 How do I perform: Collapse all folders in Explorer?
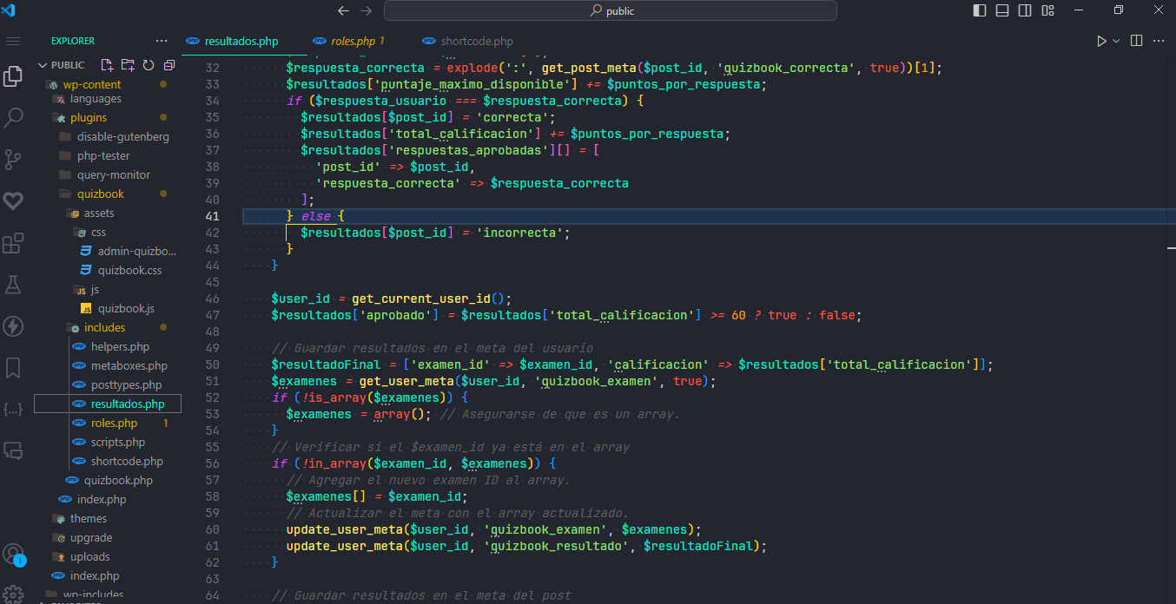(x=168, y=65)
